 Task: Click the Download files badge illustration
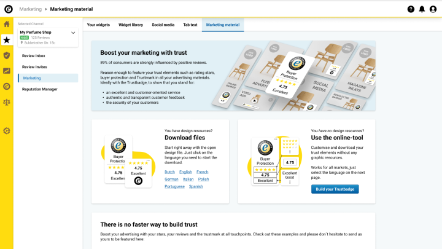128,162
